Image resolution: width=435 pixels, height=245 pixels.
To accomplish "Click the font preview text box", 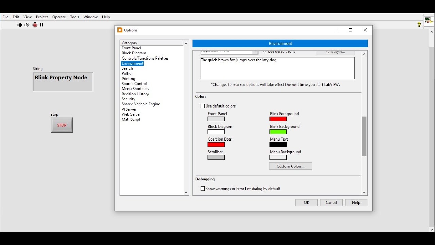I will pyautogui.click(x=278, y=68).
